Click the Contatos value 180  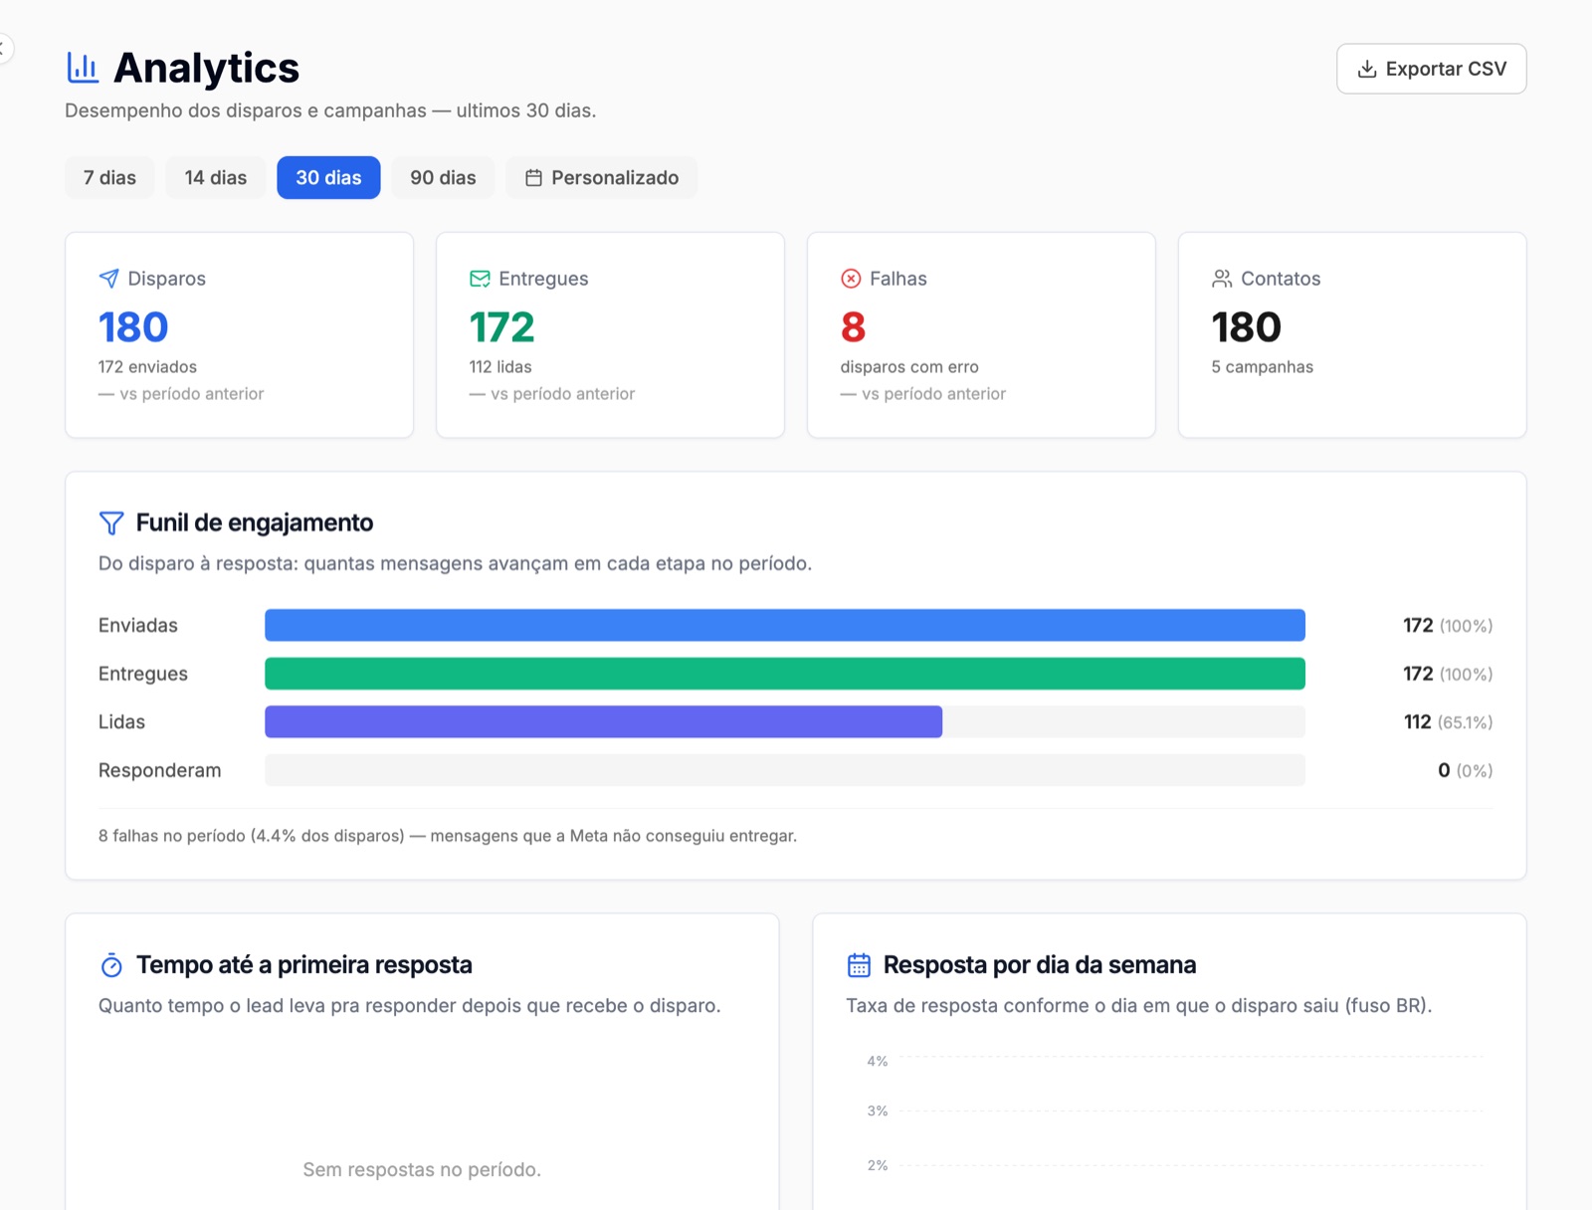pos(1246,327)
